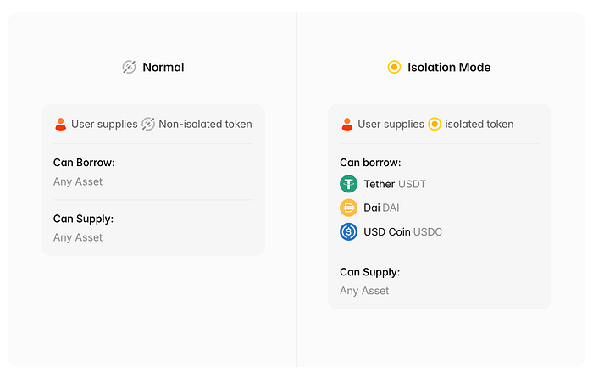Viewport: 593px width, 378px height.
Task: Click the yellow isolated token icon
Action: coord(435,124)
